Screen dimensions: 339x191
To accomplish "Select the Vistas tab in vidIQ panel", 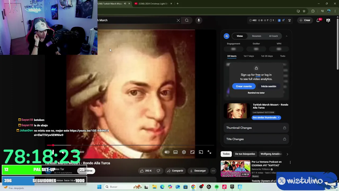I will pos(240,36).
